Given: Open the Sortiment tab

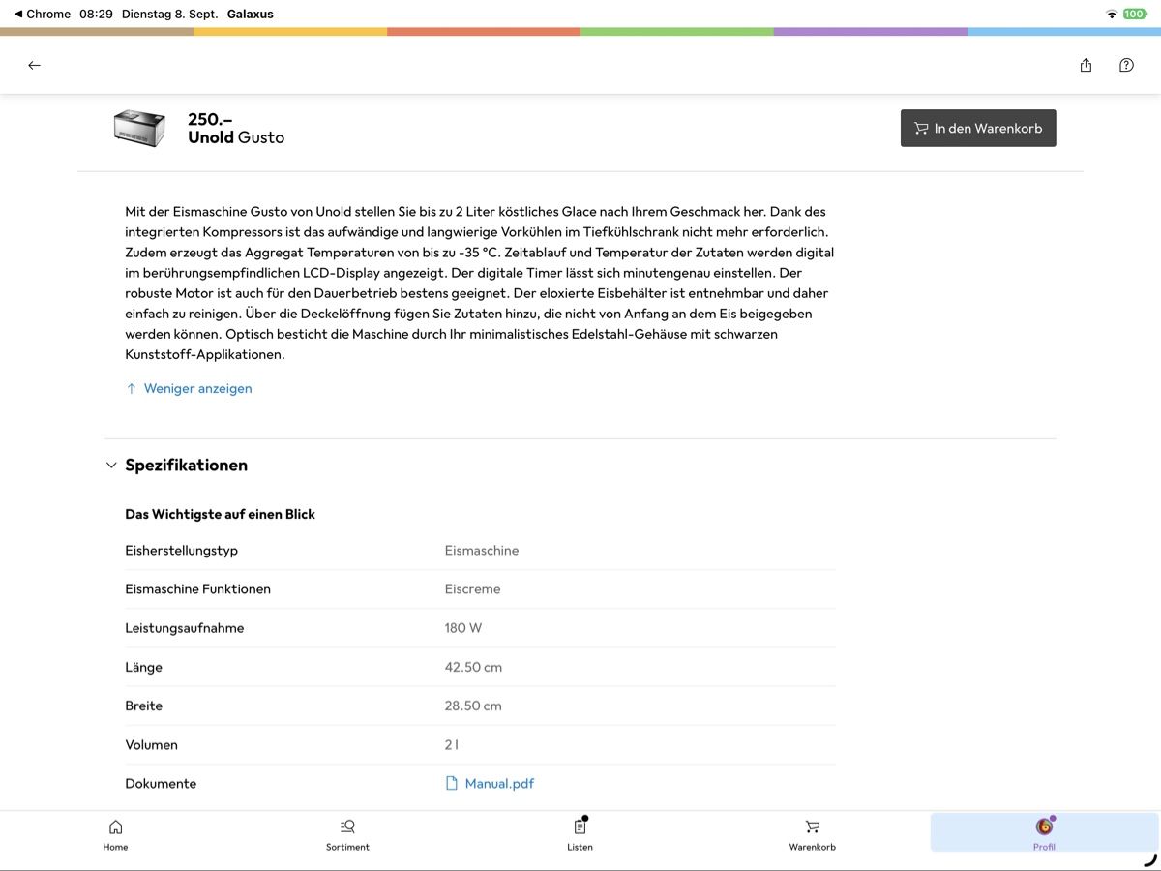Looking at the screenshot, I should point(347,833).
